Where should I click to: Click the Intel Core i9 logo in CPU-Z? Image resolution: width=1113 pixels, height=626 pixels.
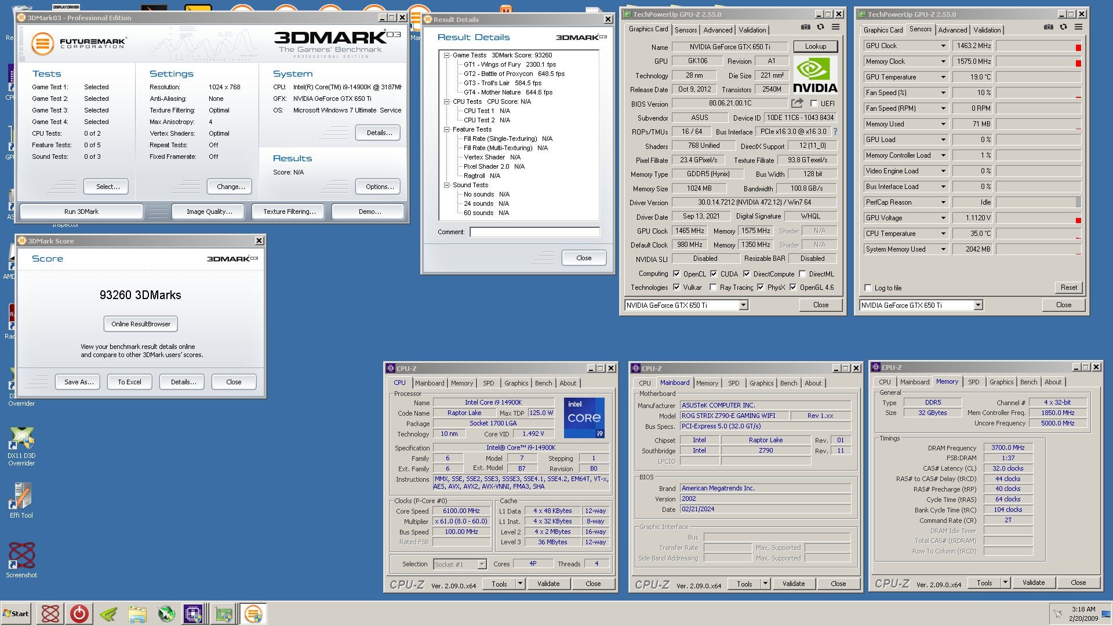pos(584,417)
